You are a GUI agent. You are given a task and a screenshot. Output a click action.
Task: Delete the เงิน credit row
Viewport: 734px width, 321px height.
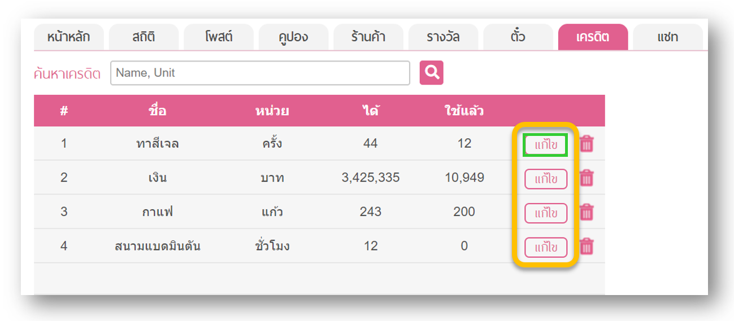click(587, 178)
